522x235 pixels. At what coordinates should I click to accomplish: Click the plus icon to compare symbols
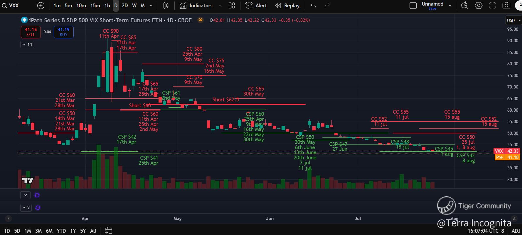coord(41,6)
